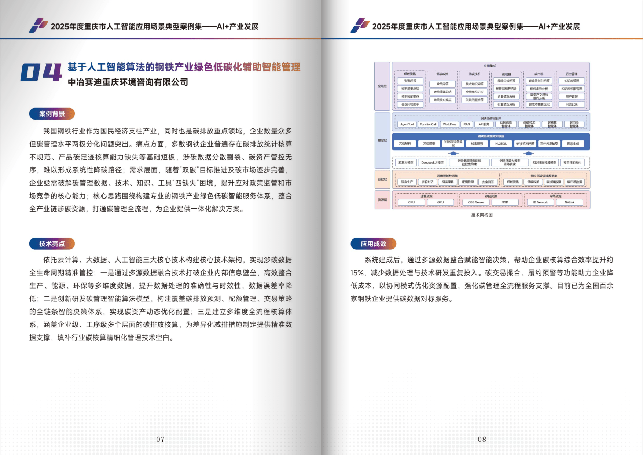The height and width of the screenshot is (455, 643).
Task: Click the large 04 case number graphic
Action: [41, 73]
